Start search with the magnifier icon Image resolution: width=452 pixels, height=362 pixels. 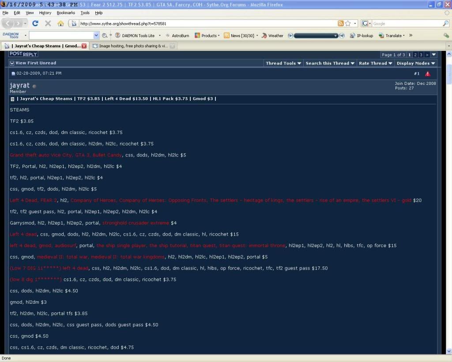446,23
